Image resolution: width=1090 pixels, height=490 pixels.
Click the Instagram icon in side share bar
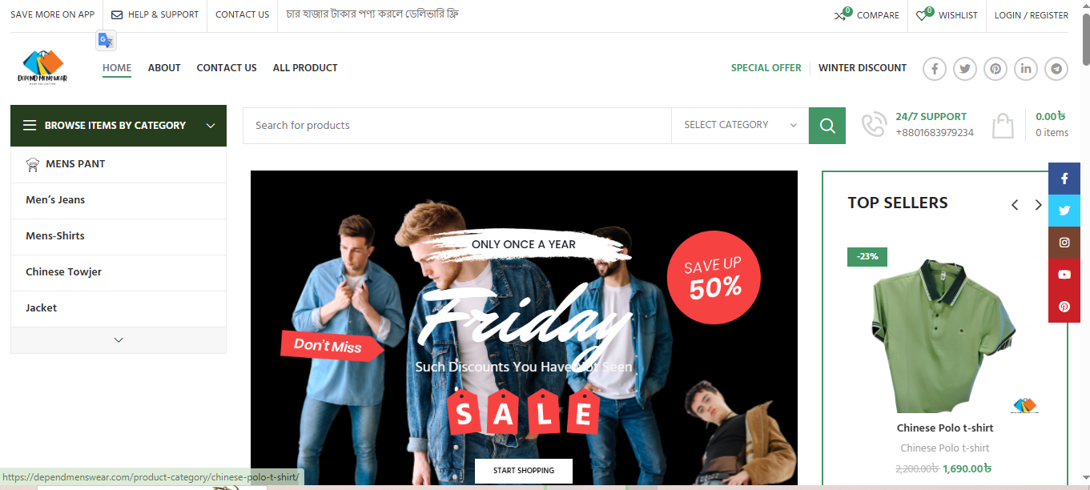(x=1064, y=243)
